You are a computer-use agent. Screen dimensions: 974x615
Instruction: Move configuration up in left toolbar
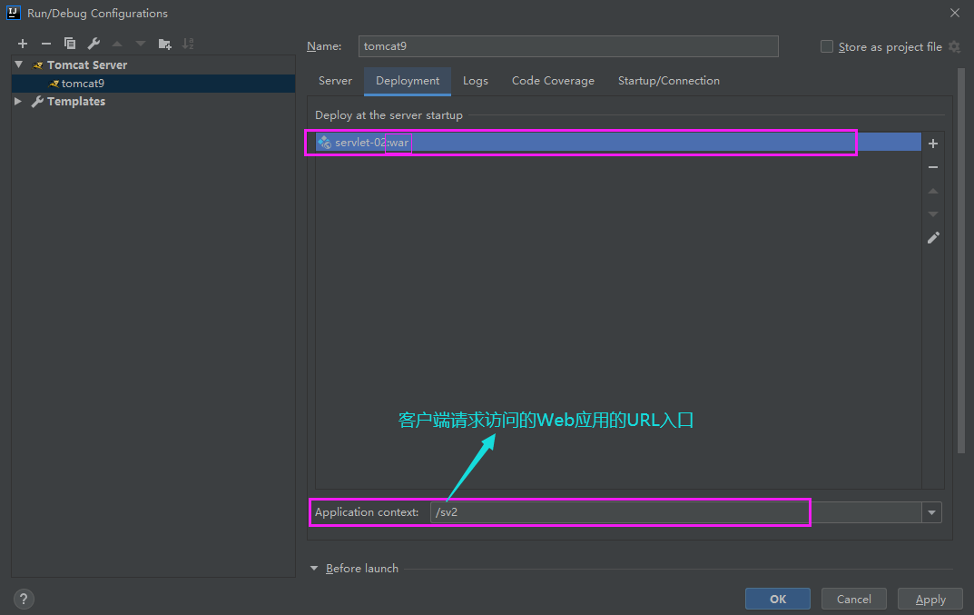click(x=117, y=44)
